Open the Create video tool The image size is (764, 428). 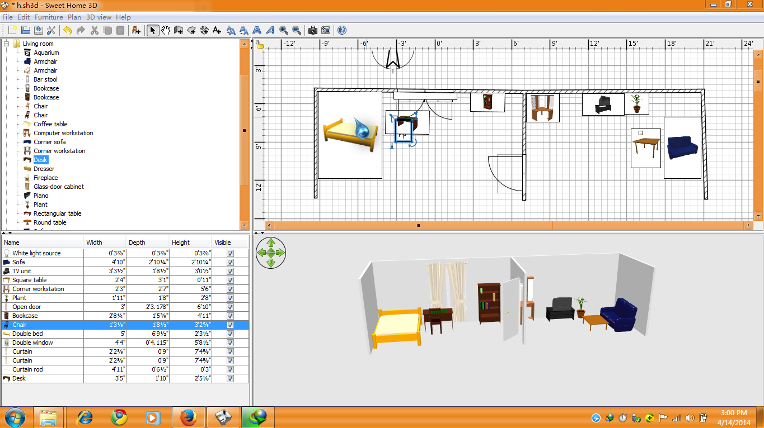point(326,30)
